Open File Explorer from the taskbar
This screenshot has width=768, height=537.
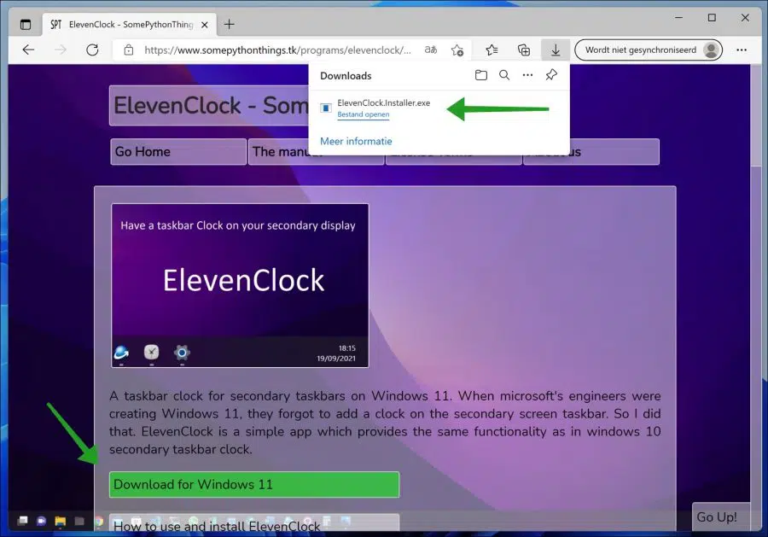pyautogui.click(x=61, y=521)
